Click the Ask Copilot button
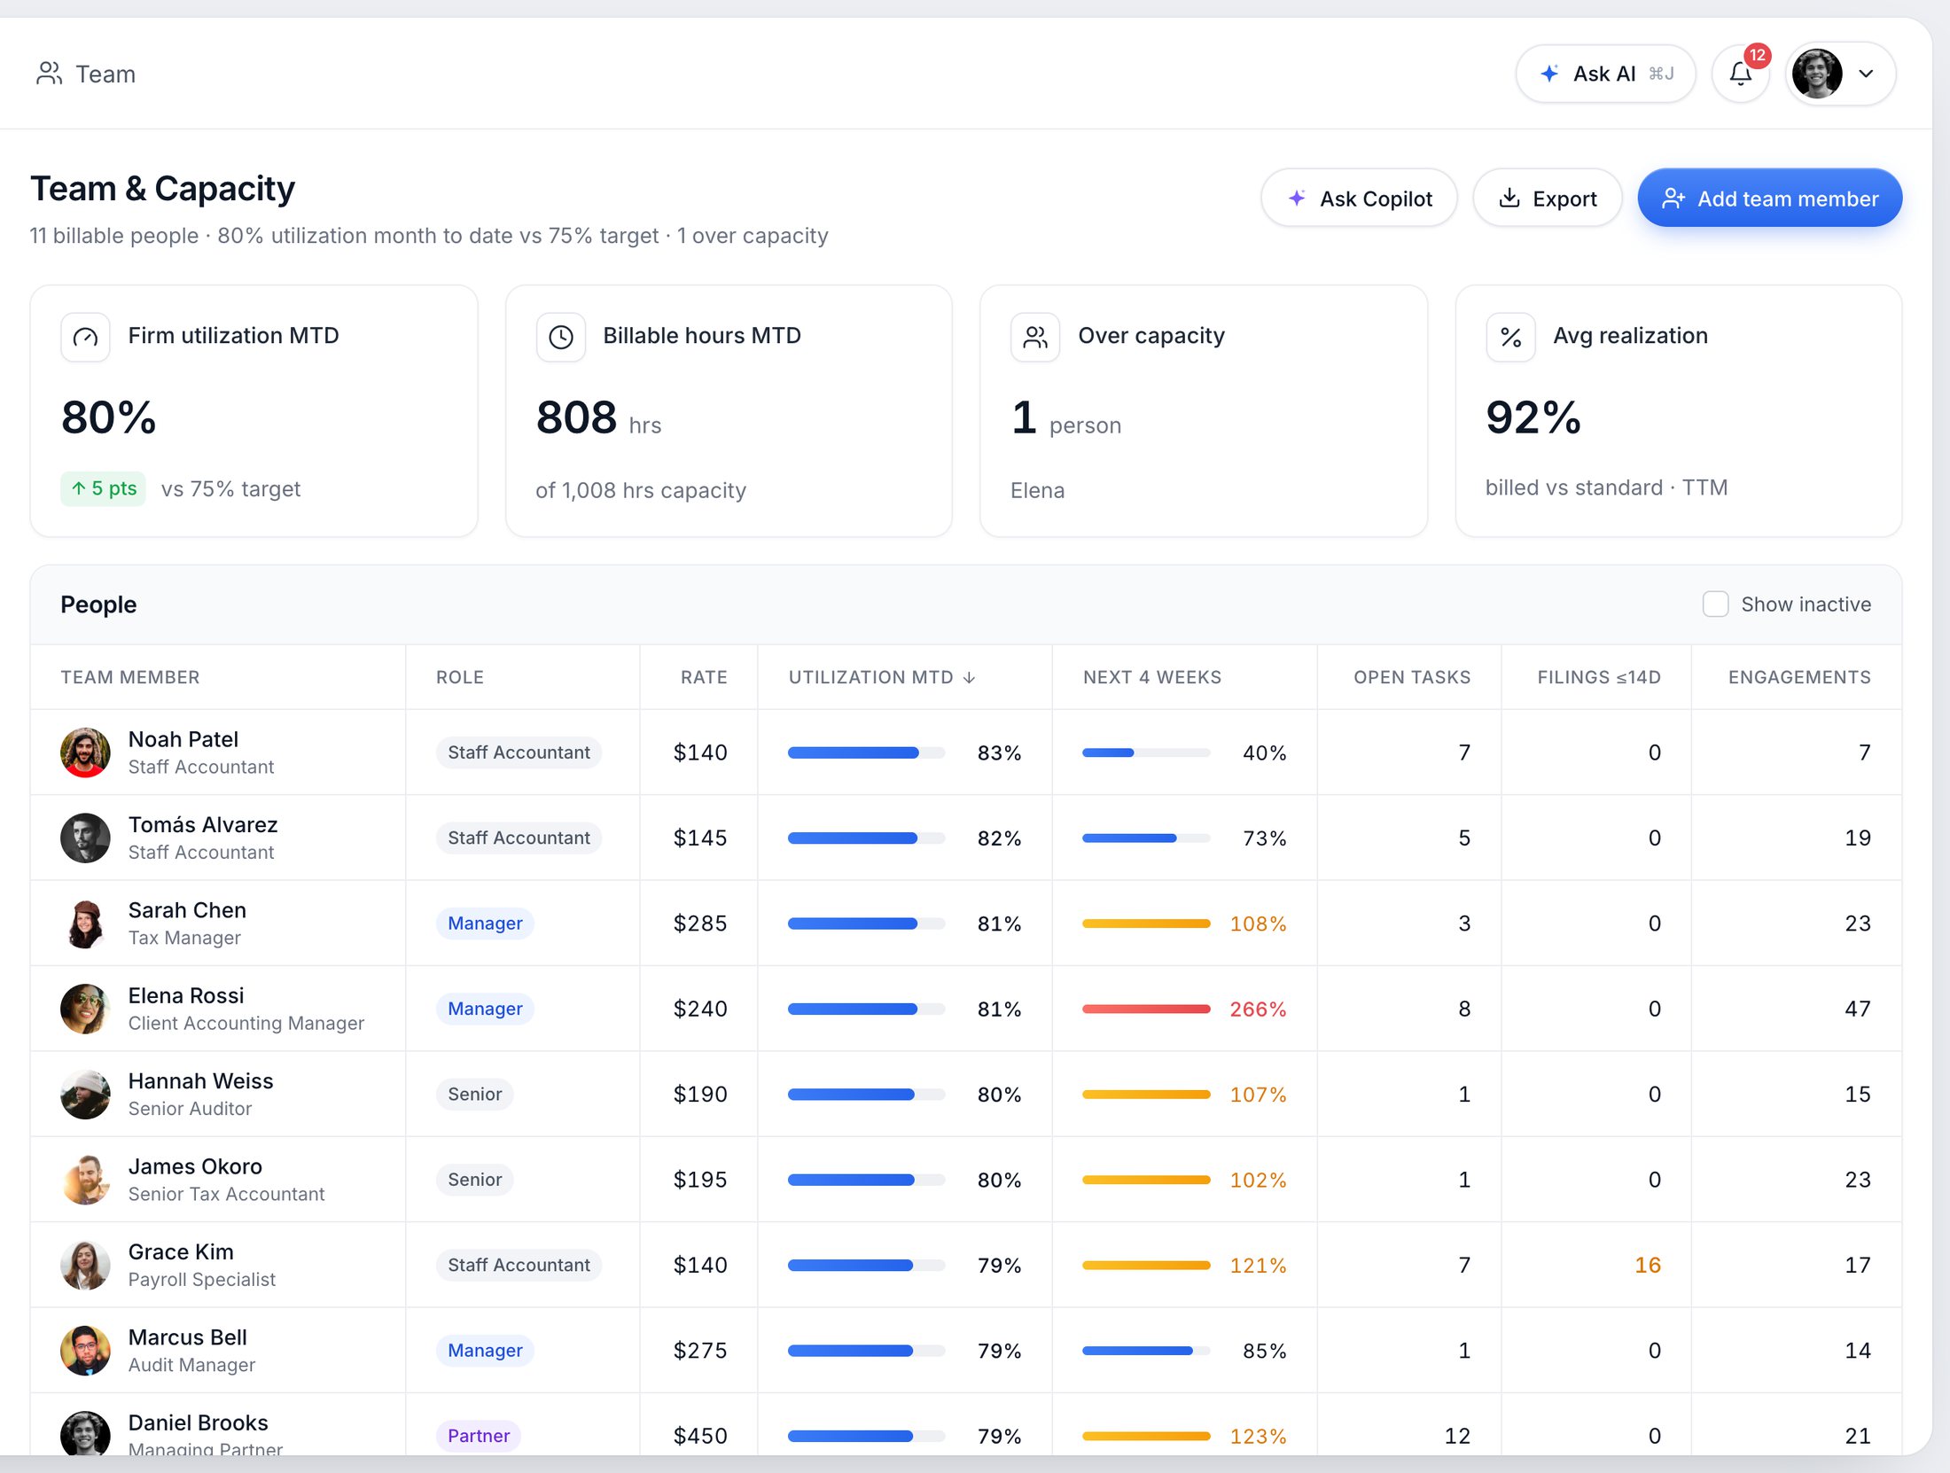The width and height of the screenshot is (1950, 1473). (x=1359, y=198)
